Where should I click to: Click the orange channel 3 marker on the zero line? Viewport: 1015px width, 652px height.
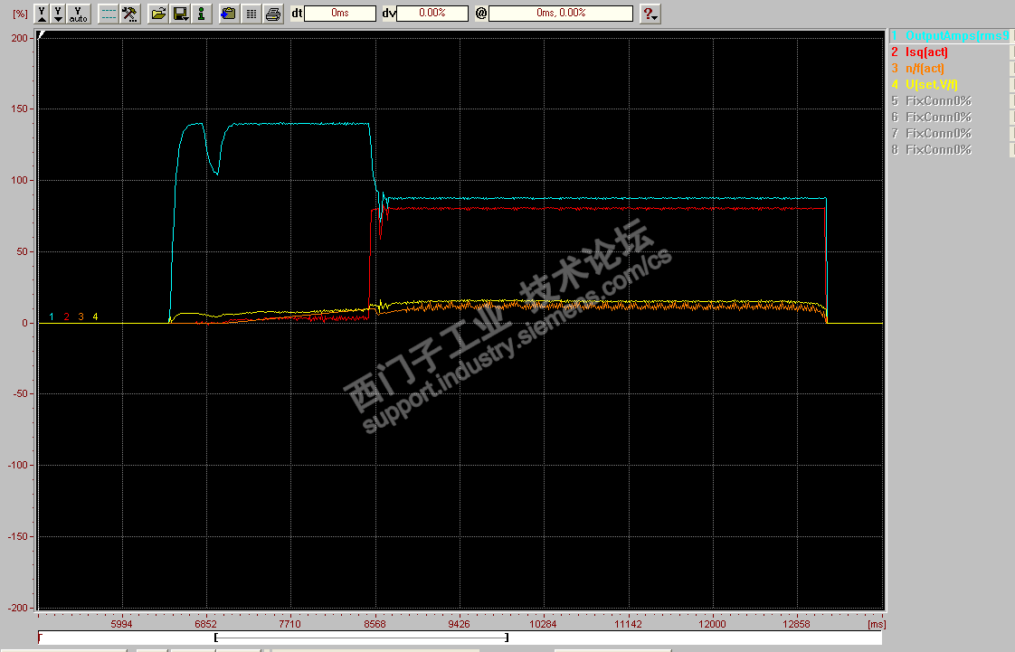[x=81, y=317]
